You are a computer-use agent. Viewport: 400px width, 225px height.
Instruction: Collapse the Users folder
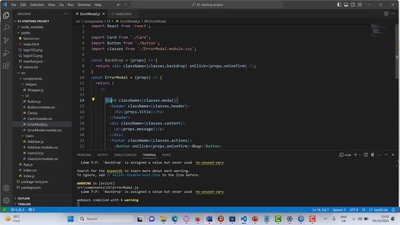tap(22, 136)
